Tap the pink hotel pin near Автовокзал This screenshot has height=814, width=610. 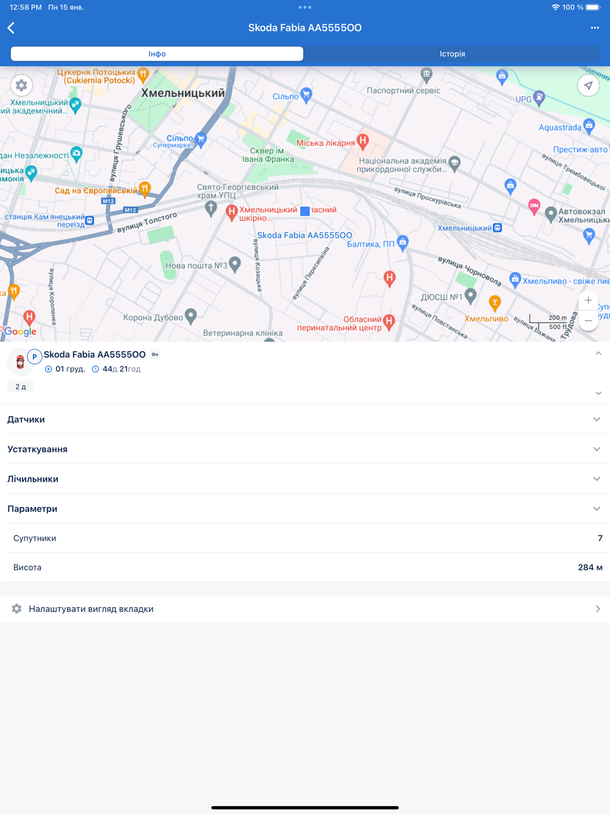coord(534,206)
